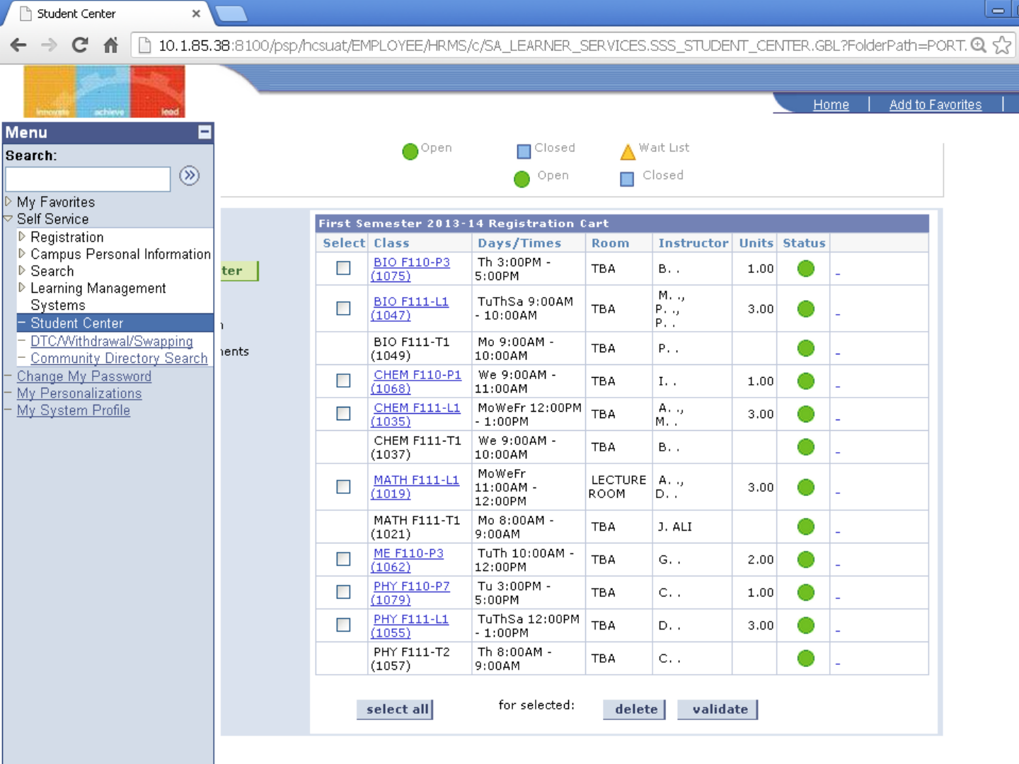1019x764 pixels.
Task: Click green status icon for ME F110-P3
Action: tap(805, 560)
